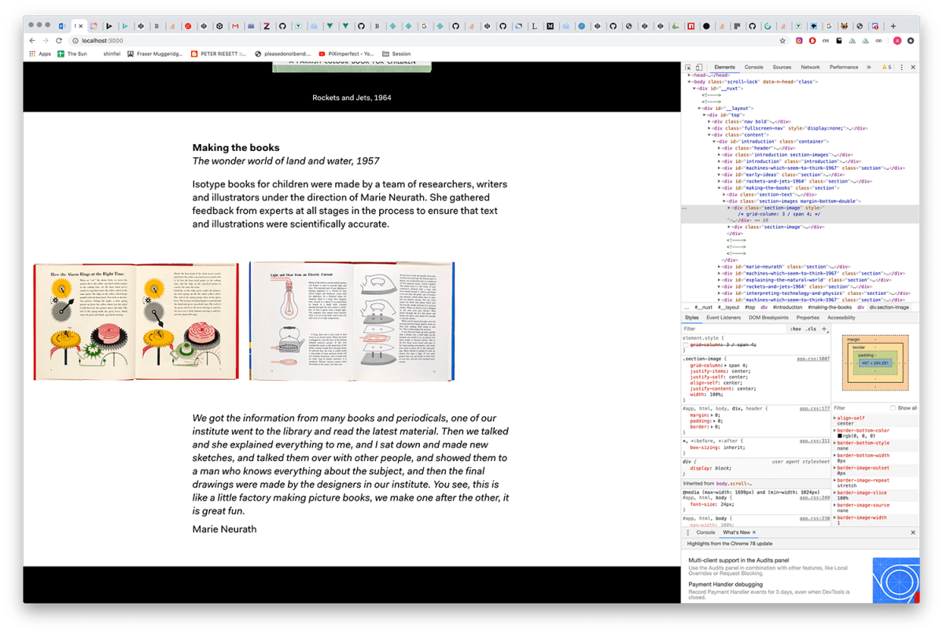
Task: Open the Session bookmarks folder
Action: click(x=396, y=53)
